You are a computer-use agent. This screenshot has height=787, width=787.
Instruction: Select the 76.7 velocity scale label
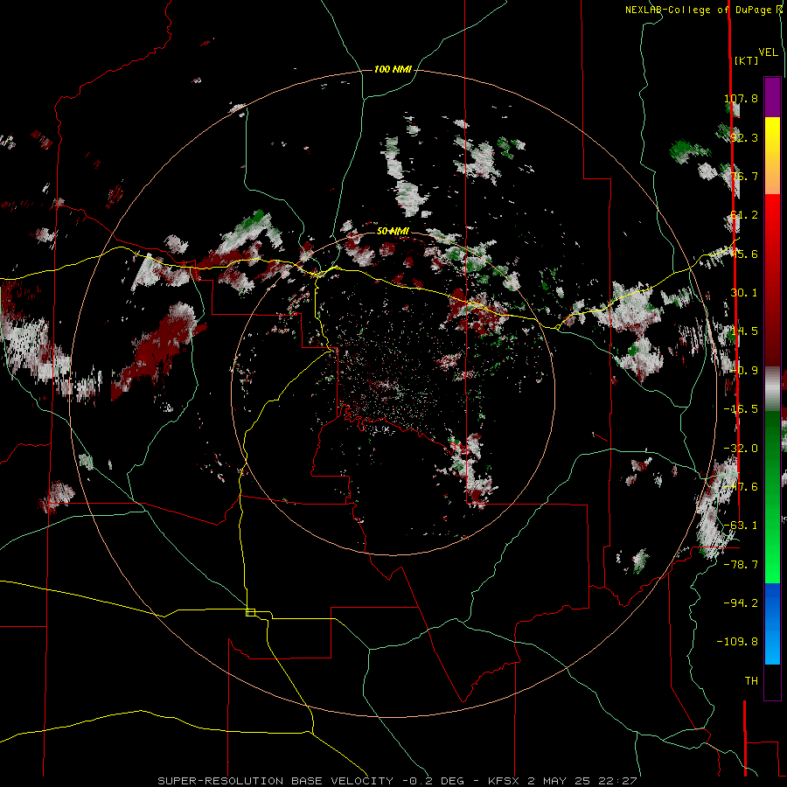tap(744, 176)
